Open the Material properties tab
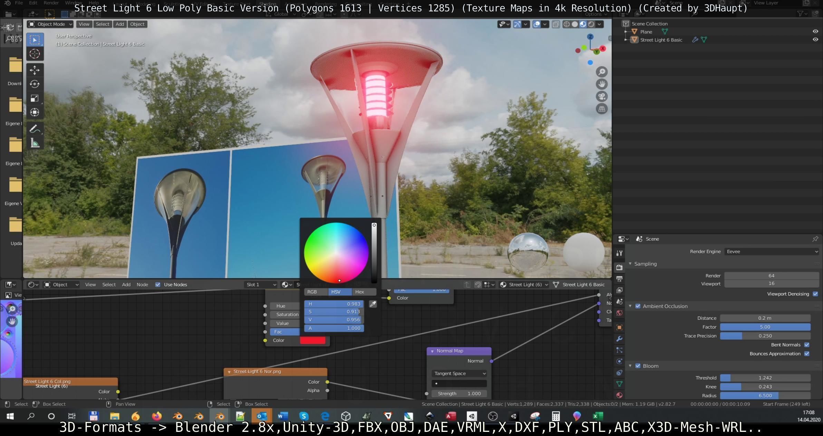This screenshot has width=823, height=436. [x=619, y=395]
